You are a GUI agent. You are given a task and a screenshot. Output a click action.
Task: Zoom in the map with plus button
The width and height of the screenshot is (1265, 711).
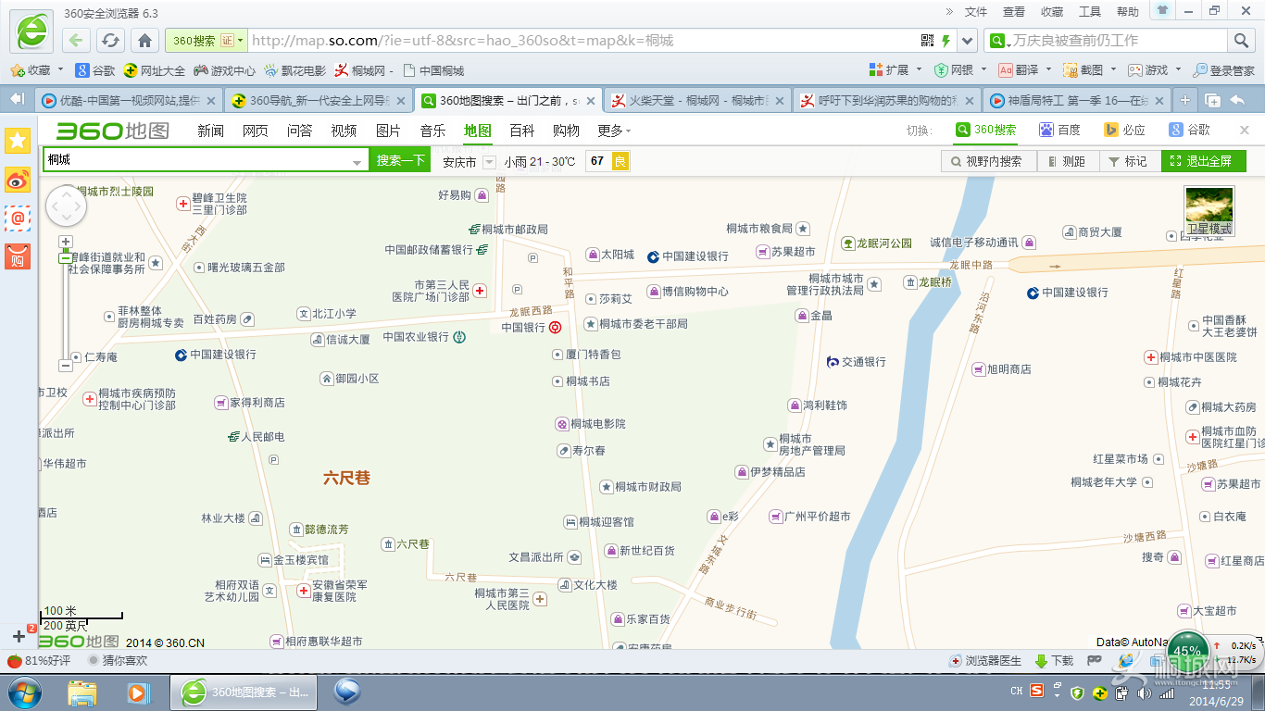point(65,242)
